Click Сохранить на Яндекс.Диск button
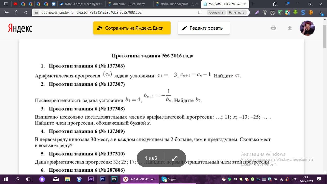Screen dimensions: 327x184 (x=132, y=28)
